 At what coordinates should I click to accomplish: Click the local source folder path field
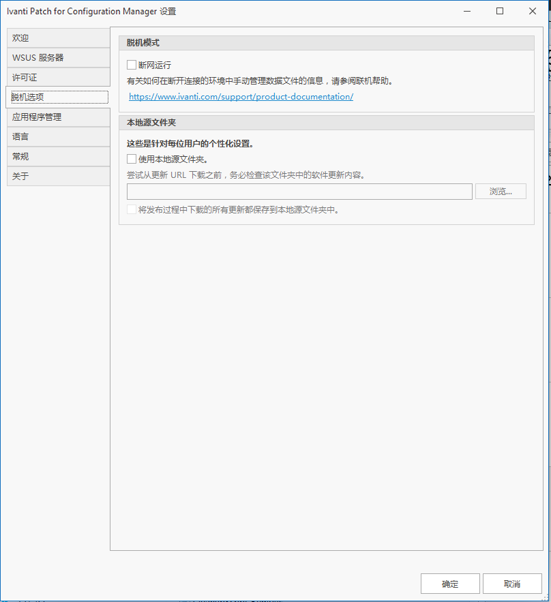(x=299, y=192)
